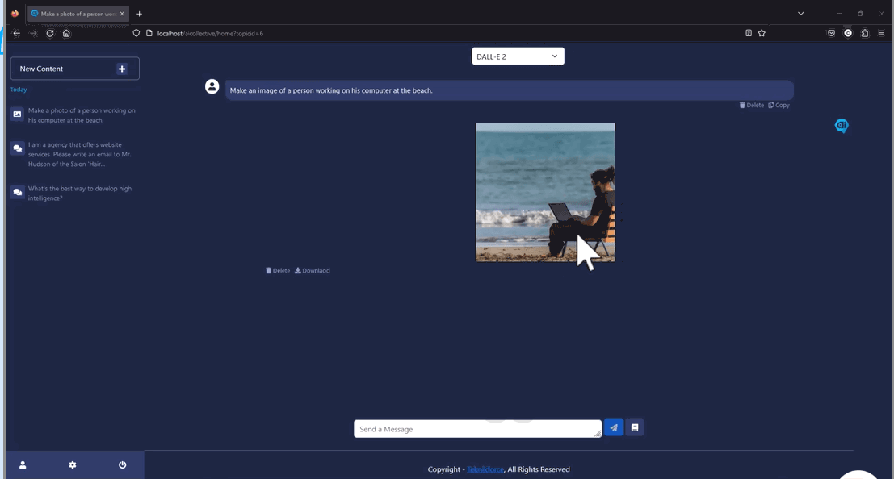Screen dimensions: 894x479
Task: Click the user avatar next to the prompt message
Action: [x=212, y=85]
